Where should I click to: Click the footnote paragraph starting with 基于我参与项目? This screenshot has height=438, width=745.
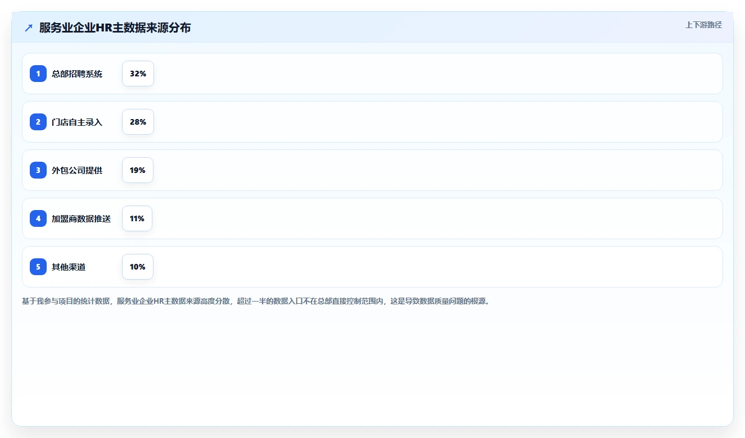pyautogui.click(x=256, y=301)
